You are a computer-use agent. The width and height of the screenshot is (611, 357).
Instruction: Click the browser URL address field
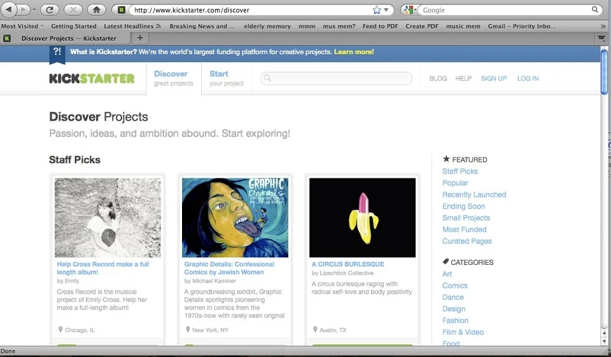pos(252,10)
